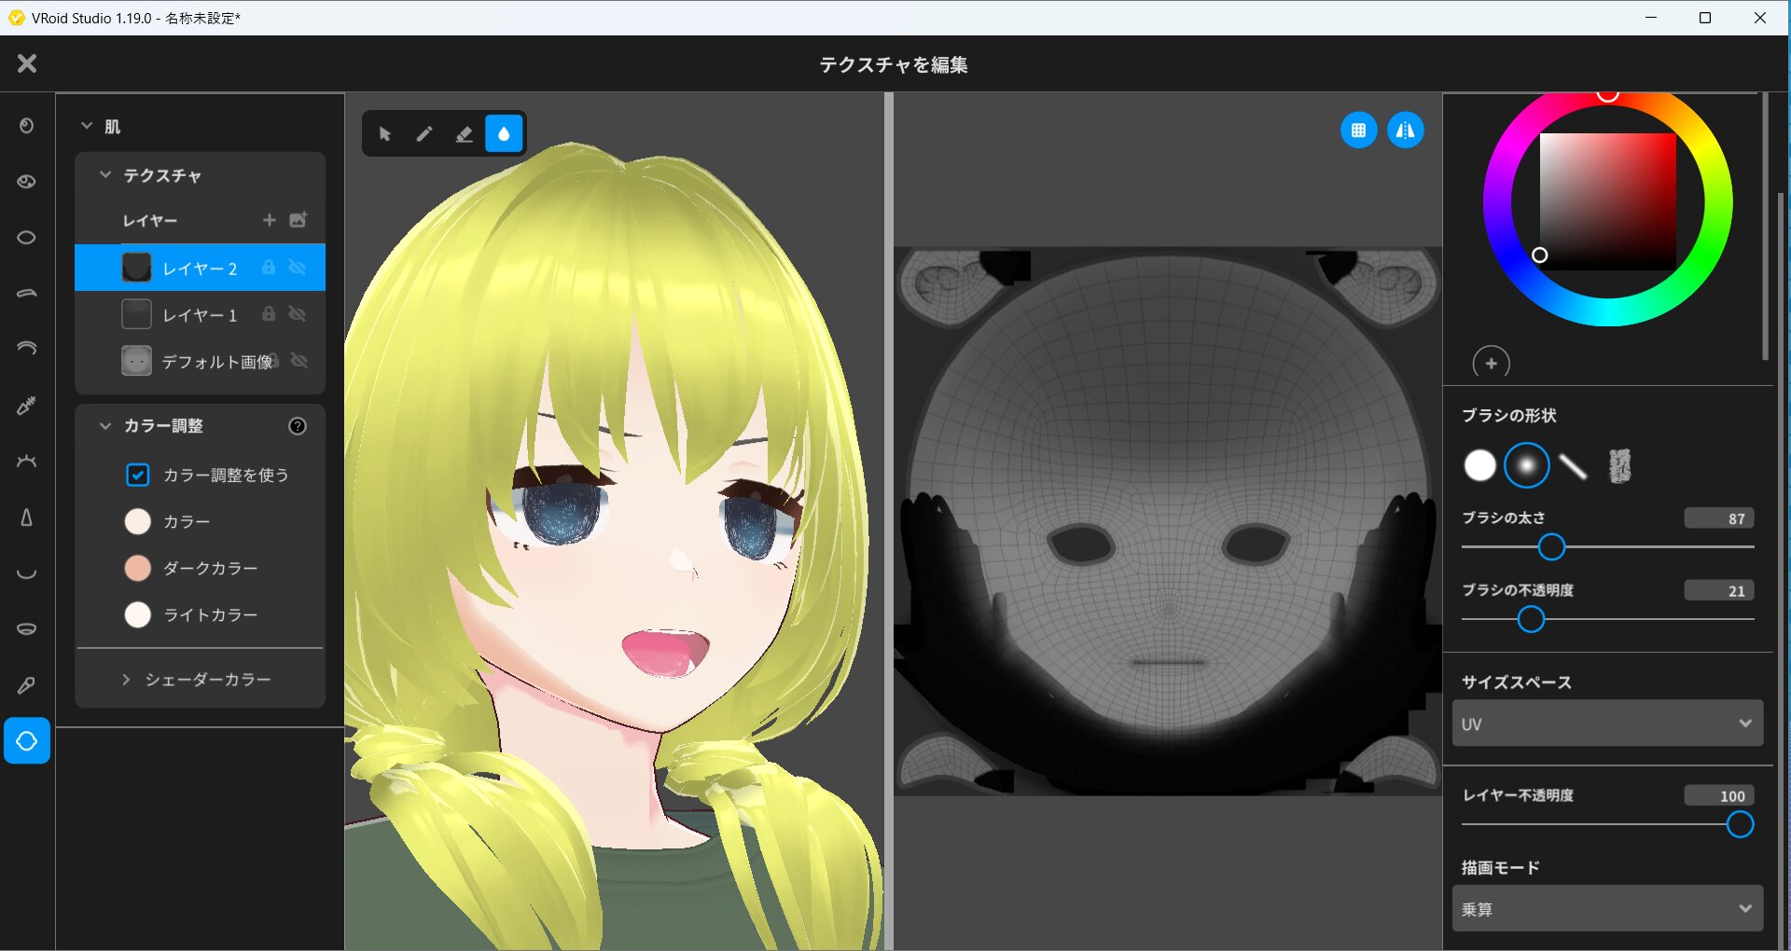Toggle the UV grid display button

click(1358, 131)
